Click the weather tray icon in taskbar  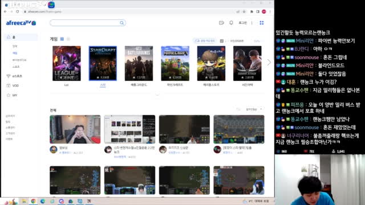245,201
